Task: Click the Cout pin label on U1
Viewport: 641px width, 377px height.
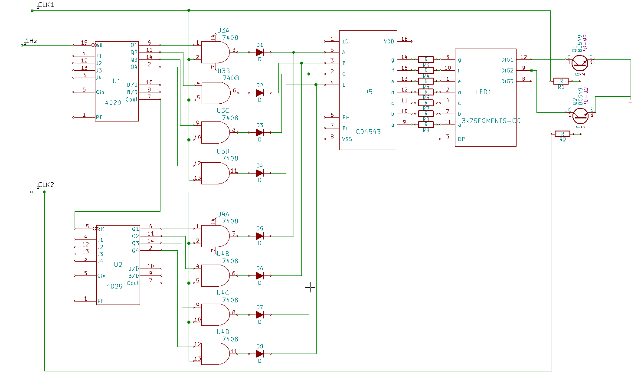Action: click(131, 99)
